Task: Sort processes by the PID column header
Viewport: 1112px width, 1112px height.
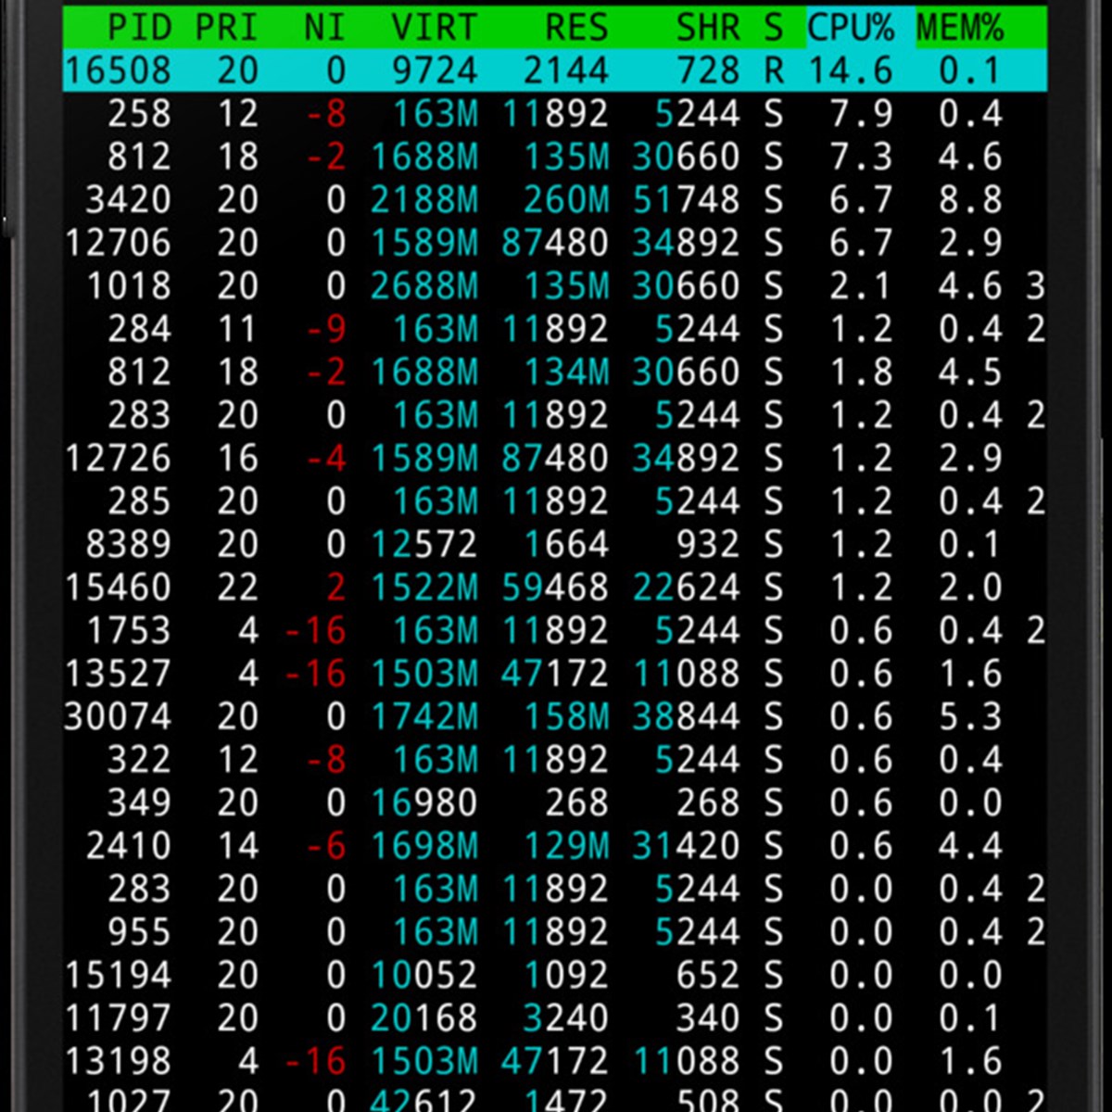Action: tap(139, 28)
